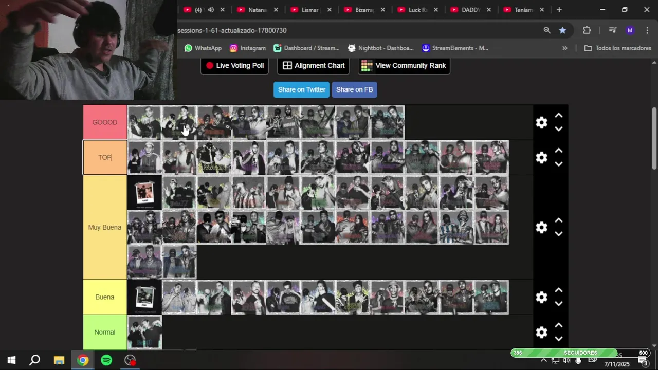Open Chrome media controls icon

pyautogui.click(x=612, y=30)
